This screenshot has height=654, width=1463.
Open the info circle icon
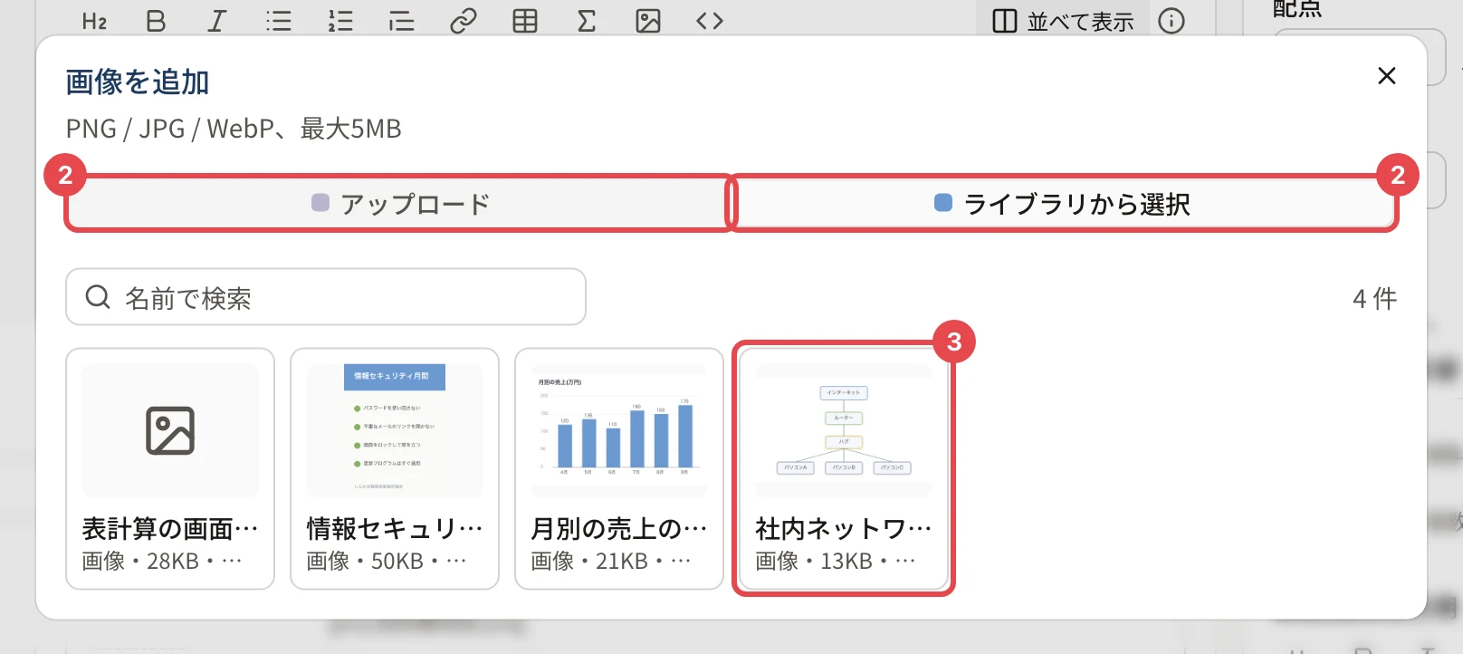point(1171,21)
